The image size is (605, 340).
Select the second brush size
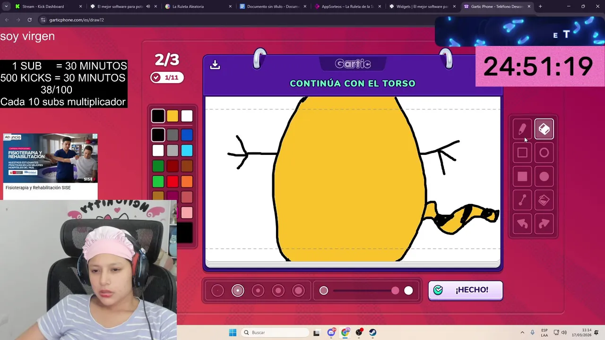coord(238,290)
